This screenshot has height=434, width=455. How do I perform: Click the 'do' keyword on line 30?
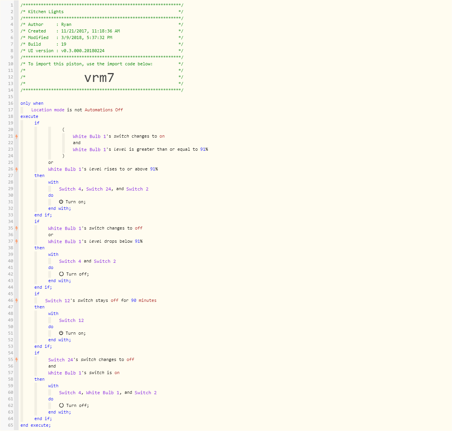point(51,196)
